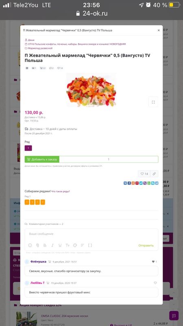Viewport: 183px width, 326px height.
Task: Open text alignment options in comment editor
Action: tap(83, 245)
